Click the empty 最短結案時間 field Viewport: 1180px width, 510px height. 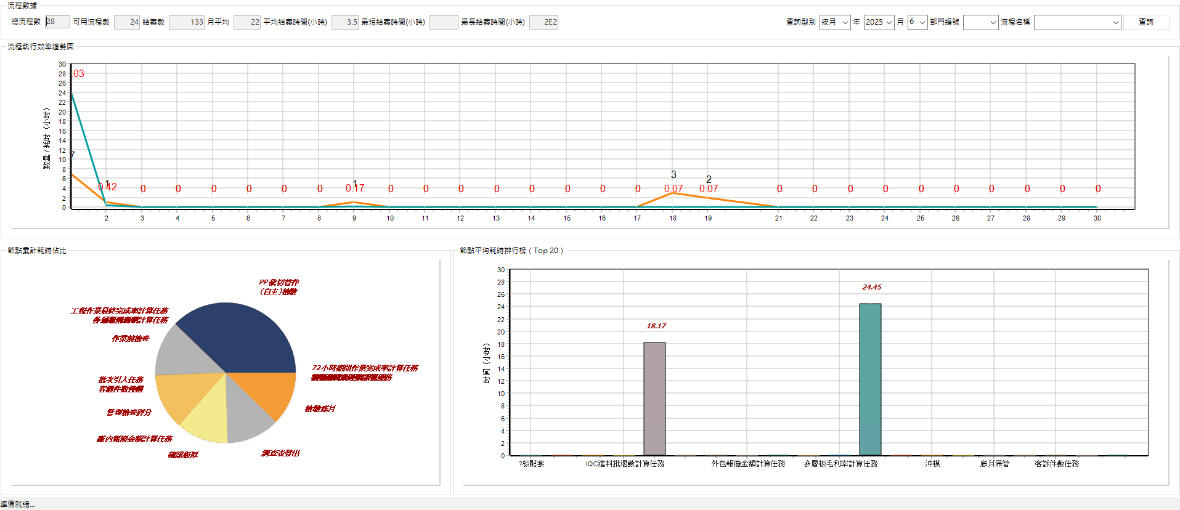(x=444, y=22)
